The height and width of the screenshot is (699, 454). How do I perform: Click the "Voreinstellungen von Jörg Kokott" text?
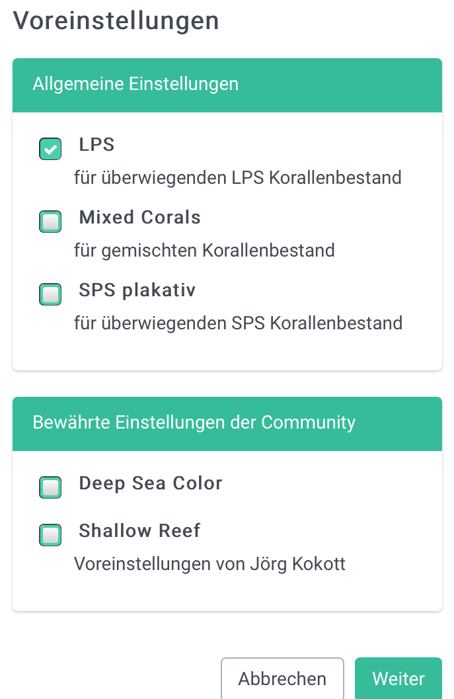point(209,564)
